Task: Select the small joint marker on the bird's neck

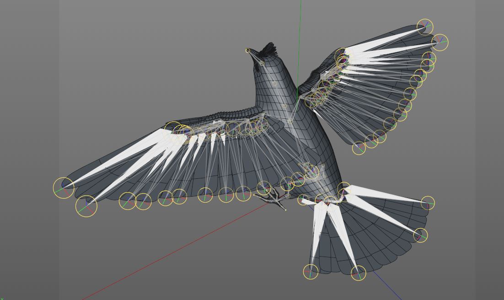Action: tap(274, 84)
